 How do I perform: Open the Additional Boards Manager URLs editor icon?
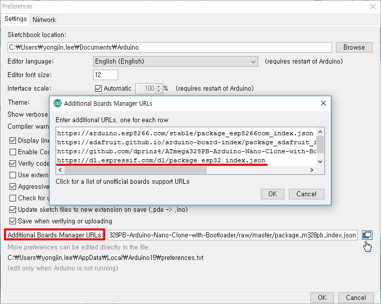coord(367,235)
